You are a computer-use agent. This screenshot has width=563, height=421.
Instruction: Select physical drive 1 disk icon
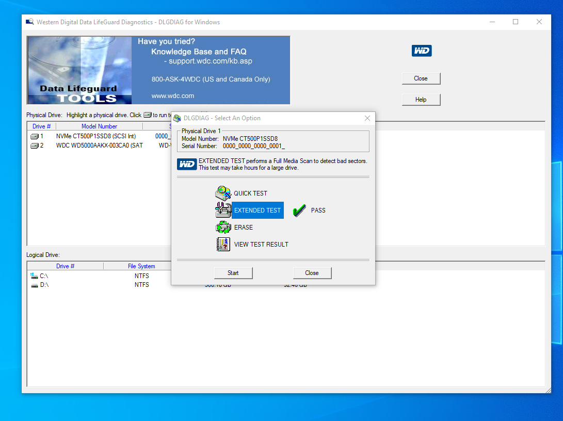[x=35, y=136]
